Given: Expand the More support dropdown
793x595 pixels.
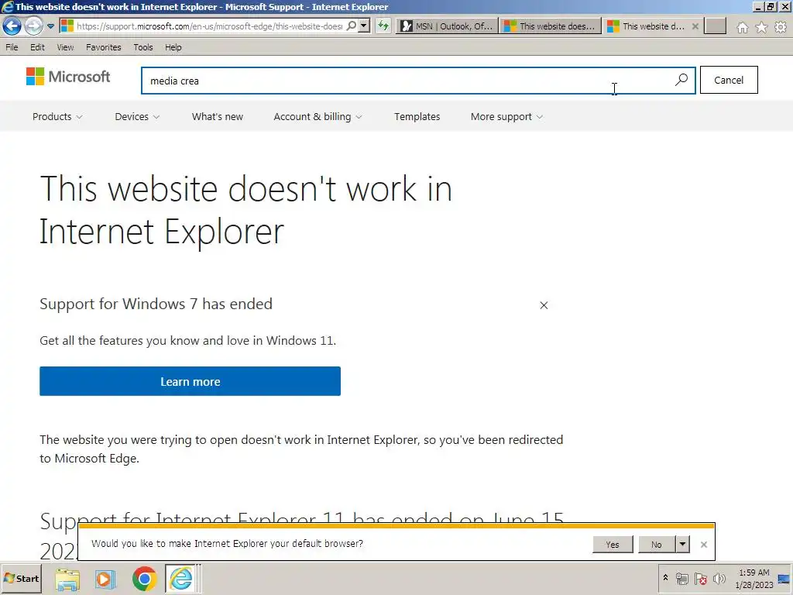Looking at the screenshot, I should [506, 116].
